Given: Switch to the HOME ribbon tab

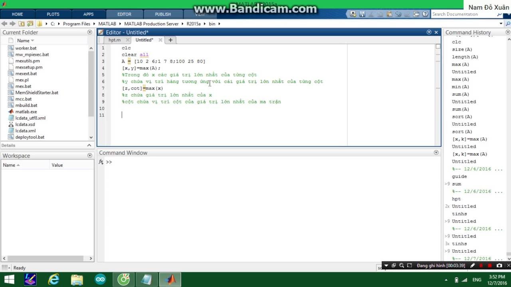Looking at the screenshot, I should coord(17,14).
